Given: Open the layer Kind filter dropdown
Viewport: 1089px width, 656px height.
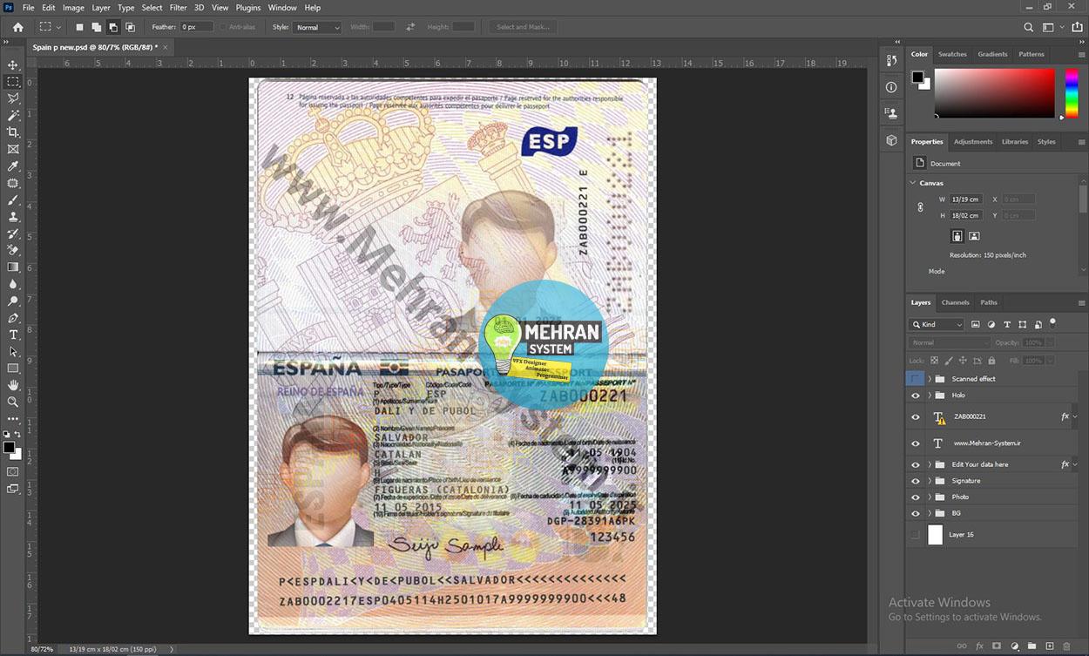Looking at the screenshot, I should tap(937, 325).
